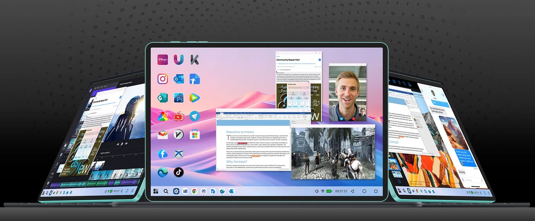Switch to Outlook in the taskbar

[231, 191]
